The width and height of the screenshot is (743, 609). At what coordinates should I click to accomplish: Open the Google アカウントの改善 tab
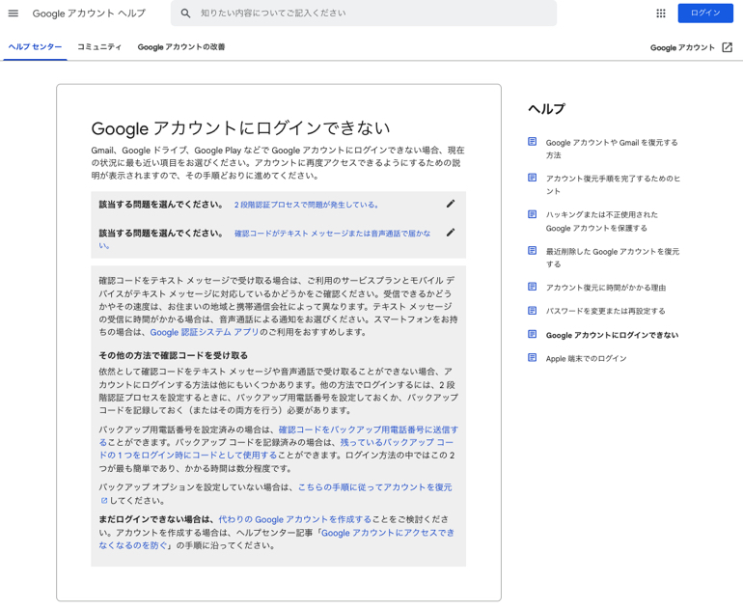181,47
